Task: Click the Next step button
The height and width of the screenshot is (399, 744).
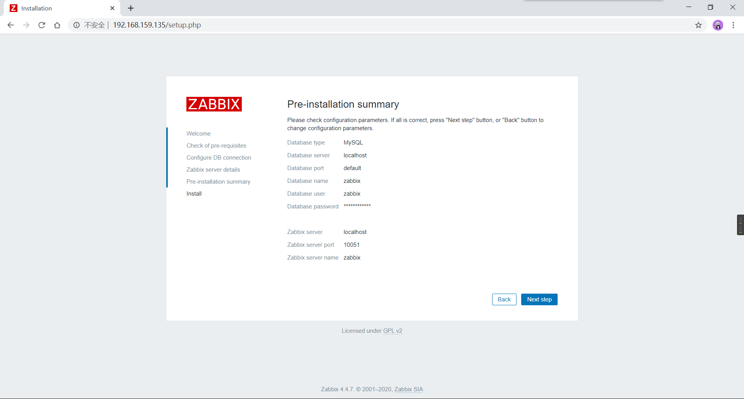Action: [539, 299]
